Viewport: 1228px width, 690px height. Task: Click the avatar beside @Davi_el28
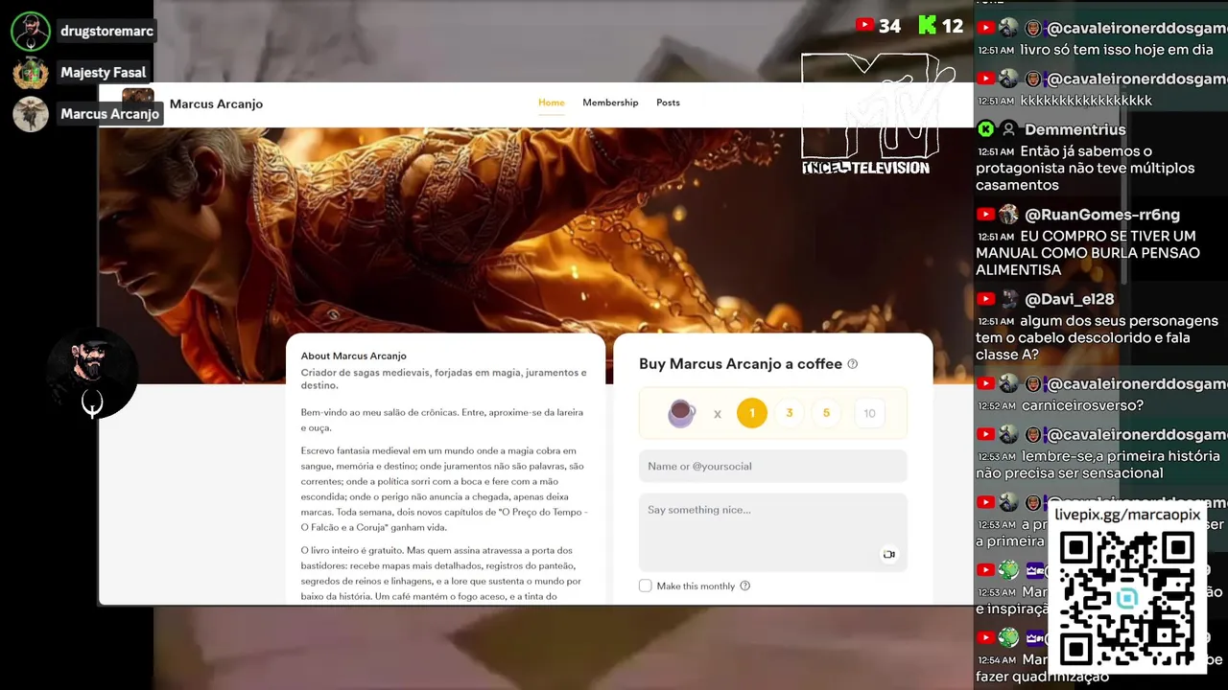point(1008,299)
